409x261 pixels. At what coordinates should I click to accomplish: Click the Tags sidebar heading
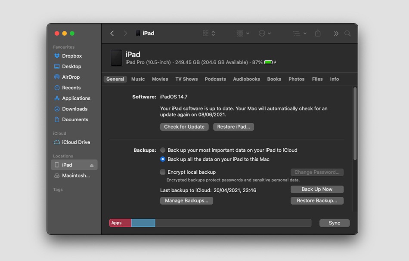[58, 189]
